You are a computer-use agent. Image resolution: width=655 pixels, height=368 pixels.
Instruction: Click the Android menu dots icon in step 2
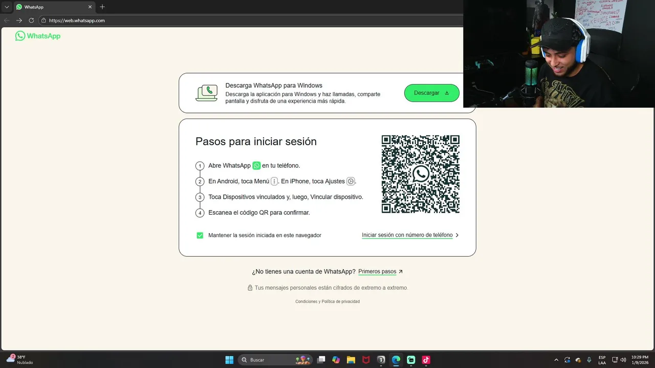click(x=274, y=181)
